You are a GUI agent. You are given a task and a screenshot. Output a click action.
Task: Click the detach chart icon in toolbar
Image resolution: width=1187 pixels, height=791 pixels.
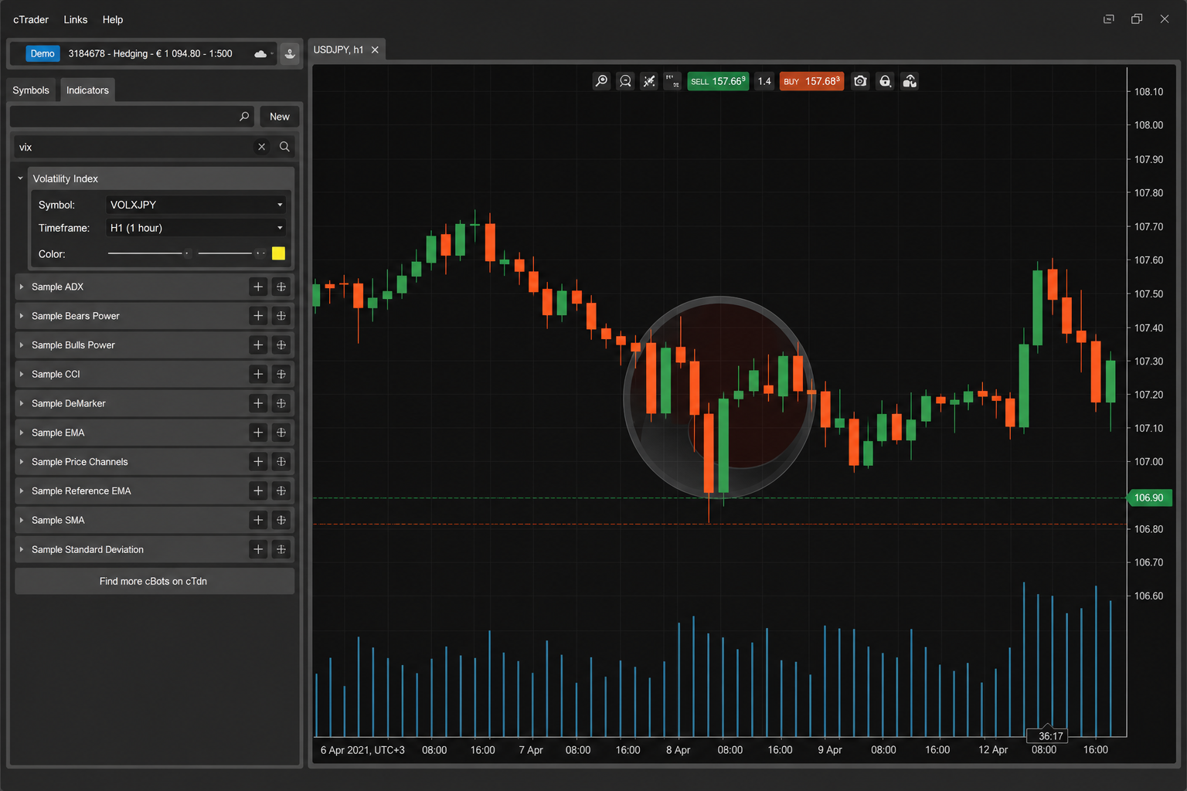910,81
